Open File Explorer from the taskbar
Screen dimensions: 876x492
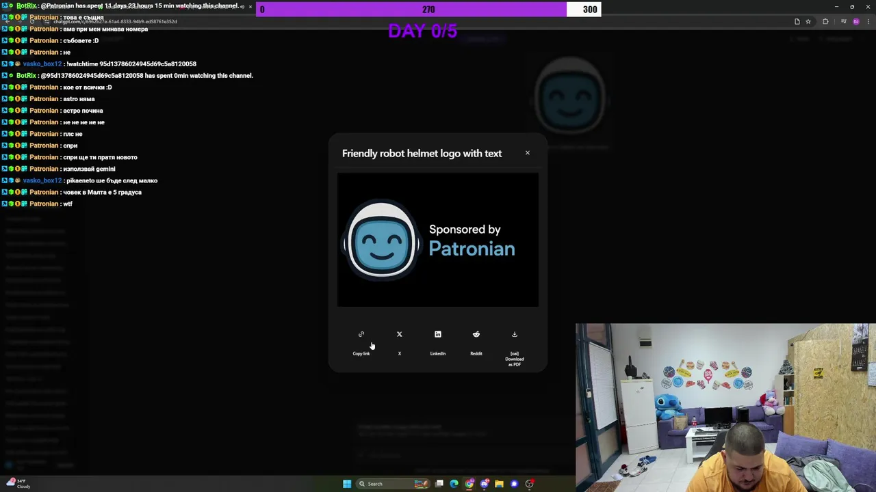(499, 484)
